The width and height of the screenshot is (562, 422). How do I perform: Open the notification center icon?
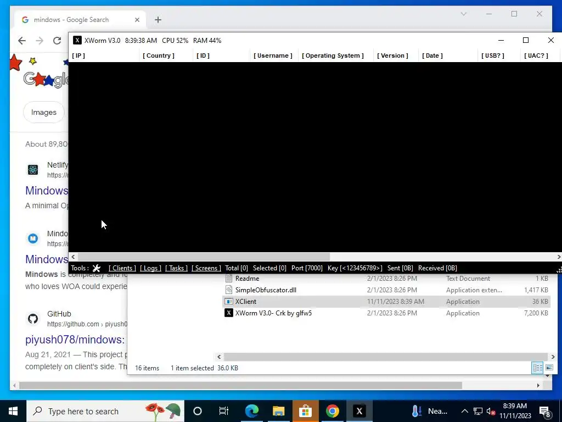click(x=545, y=412)
